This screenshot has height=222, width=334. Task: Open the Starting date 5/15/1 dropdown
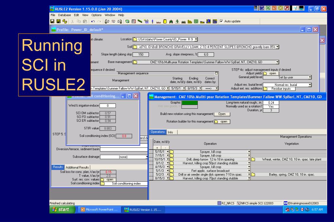coord(184,88)
